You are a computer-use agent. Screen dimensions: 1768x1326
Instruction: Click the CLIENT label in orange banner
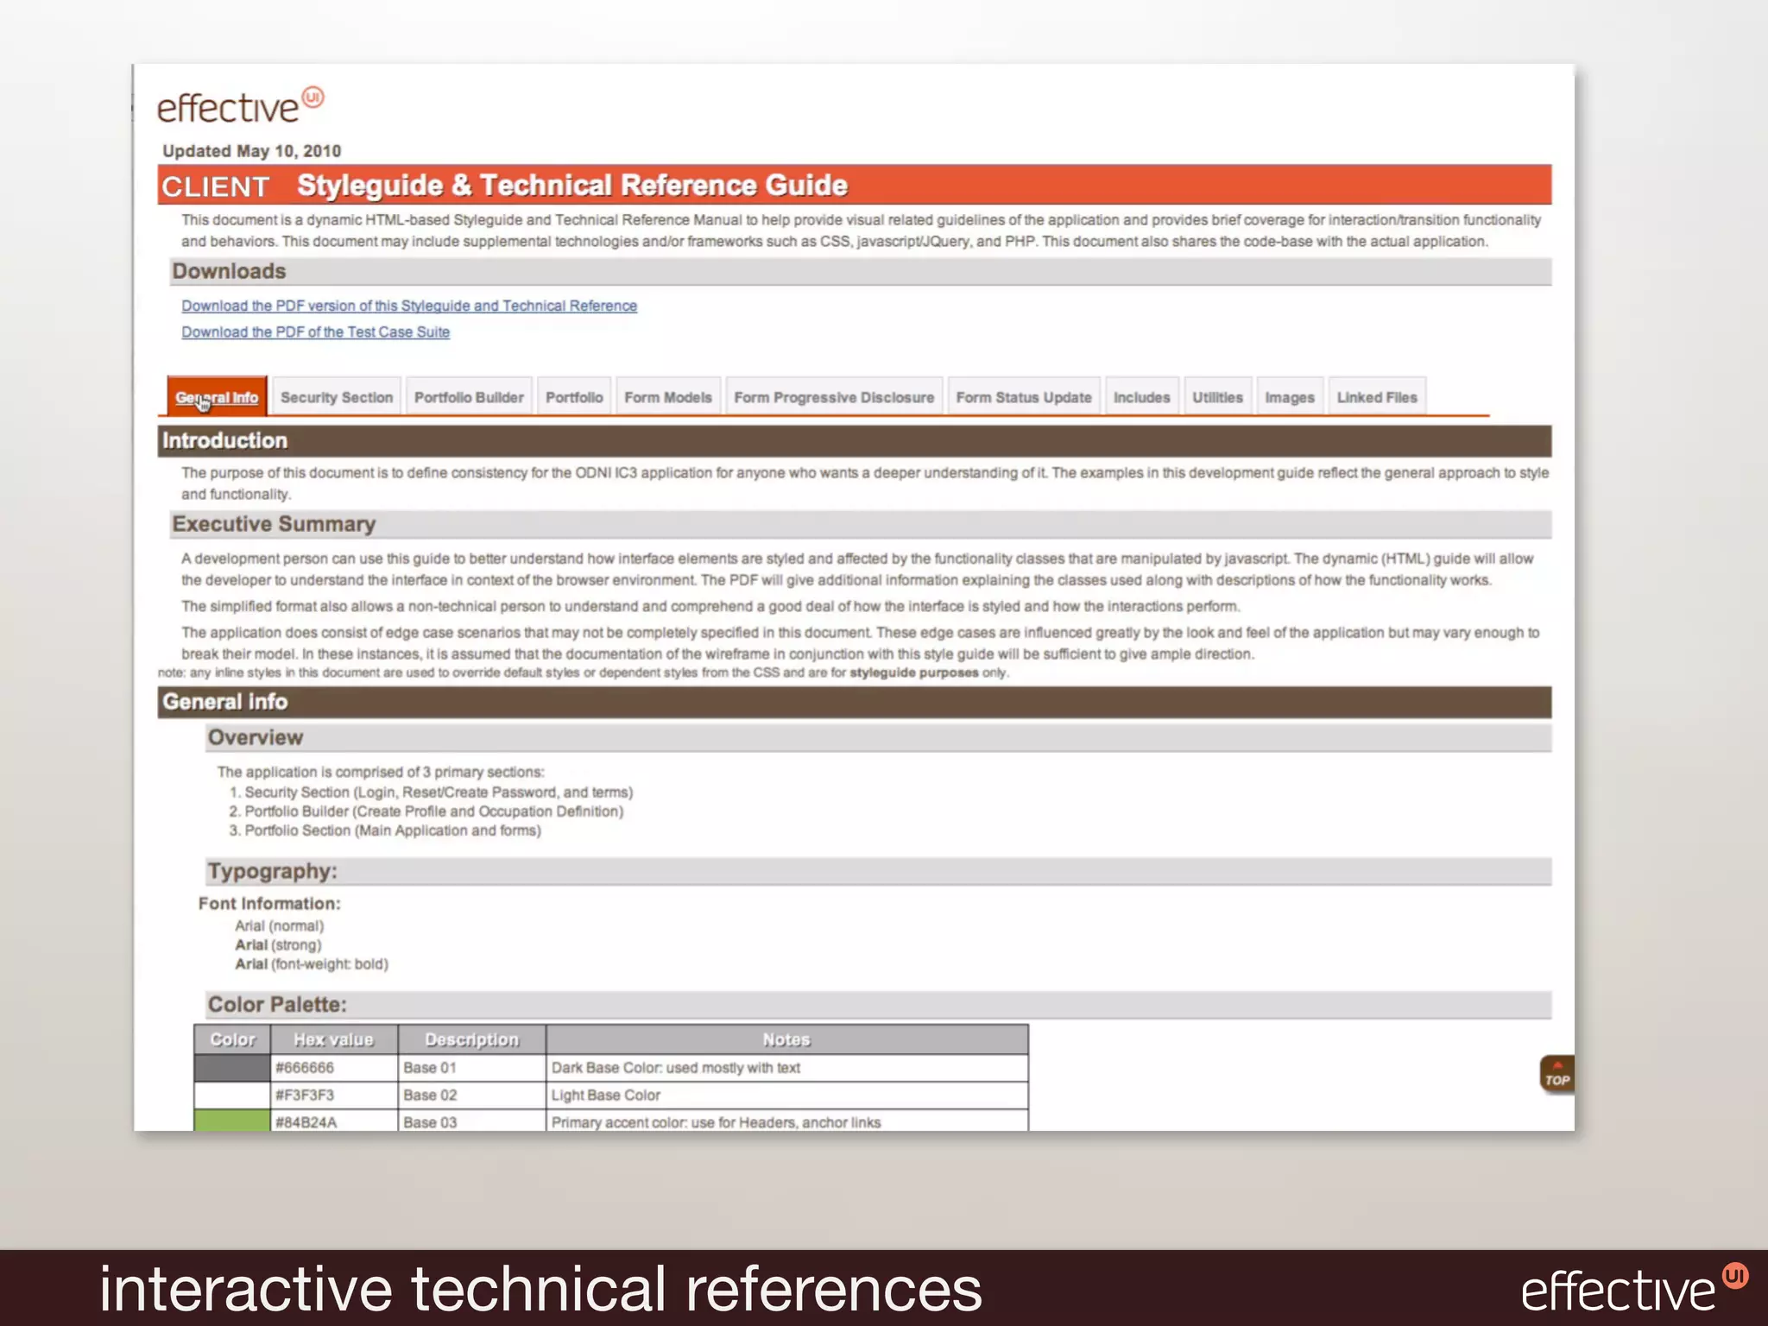216,186
